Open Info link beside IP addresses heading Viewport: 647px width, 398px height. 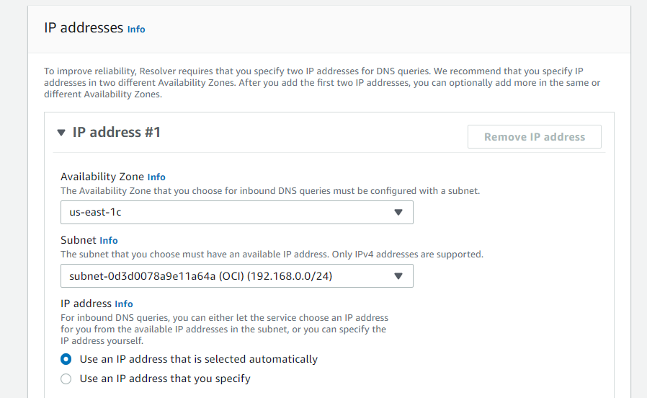pos(136,30)
